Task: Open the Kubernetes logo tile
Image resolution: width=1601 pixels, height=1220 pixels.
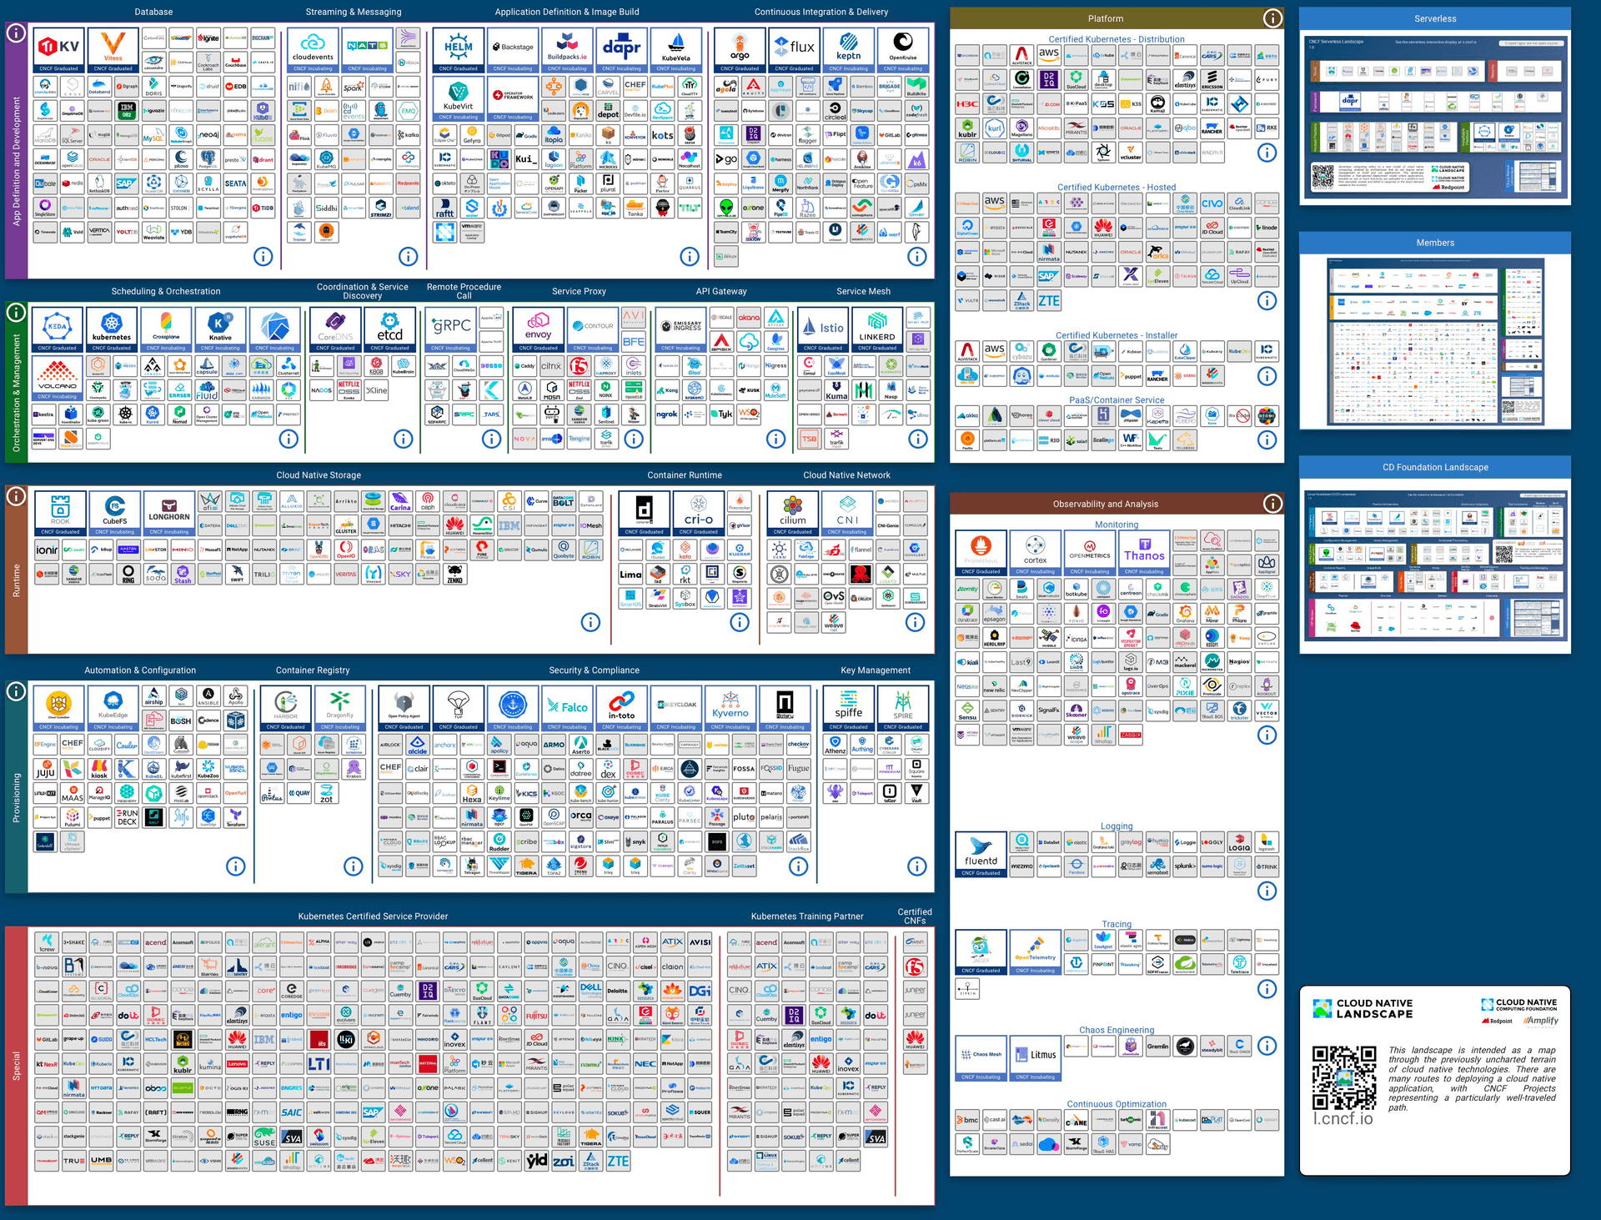Action: click(112, 329)
